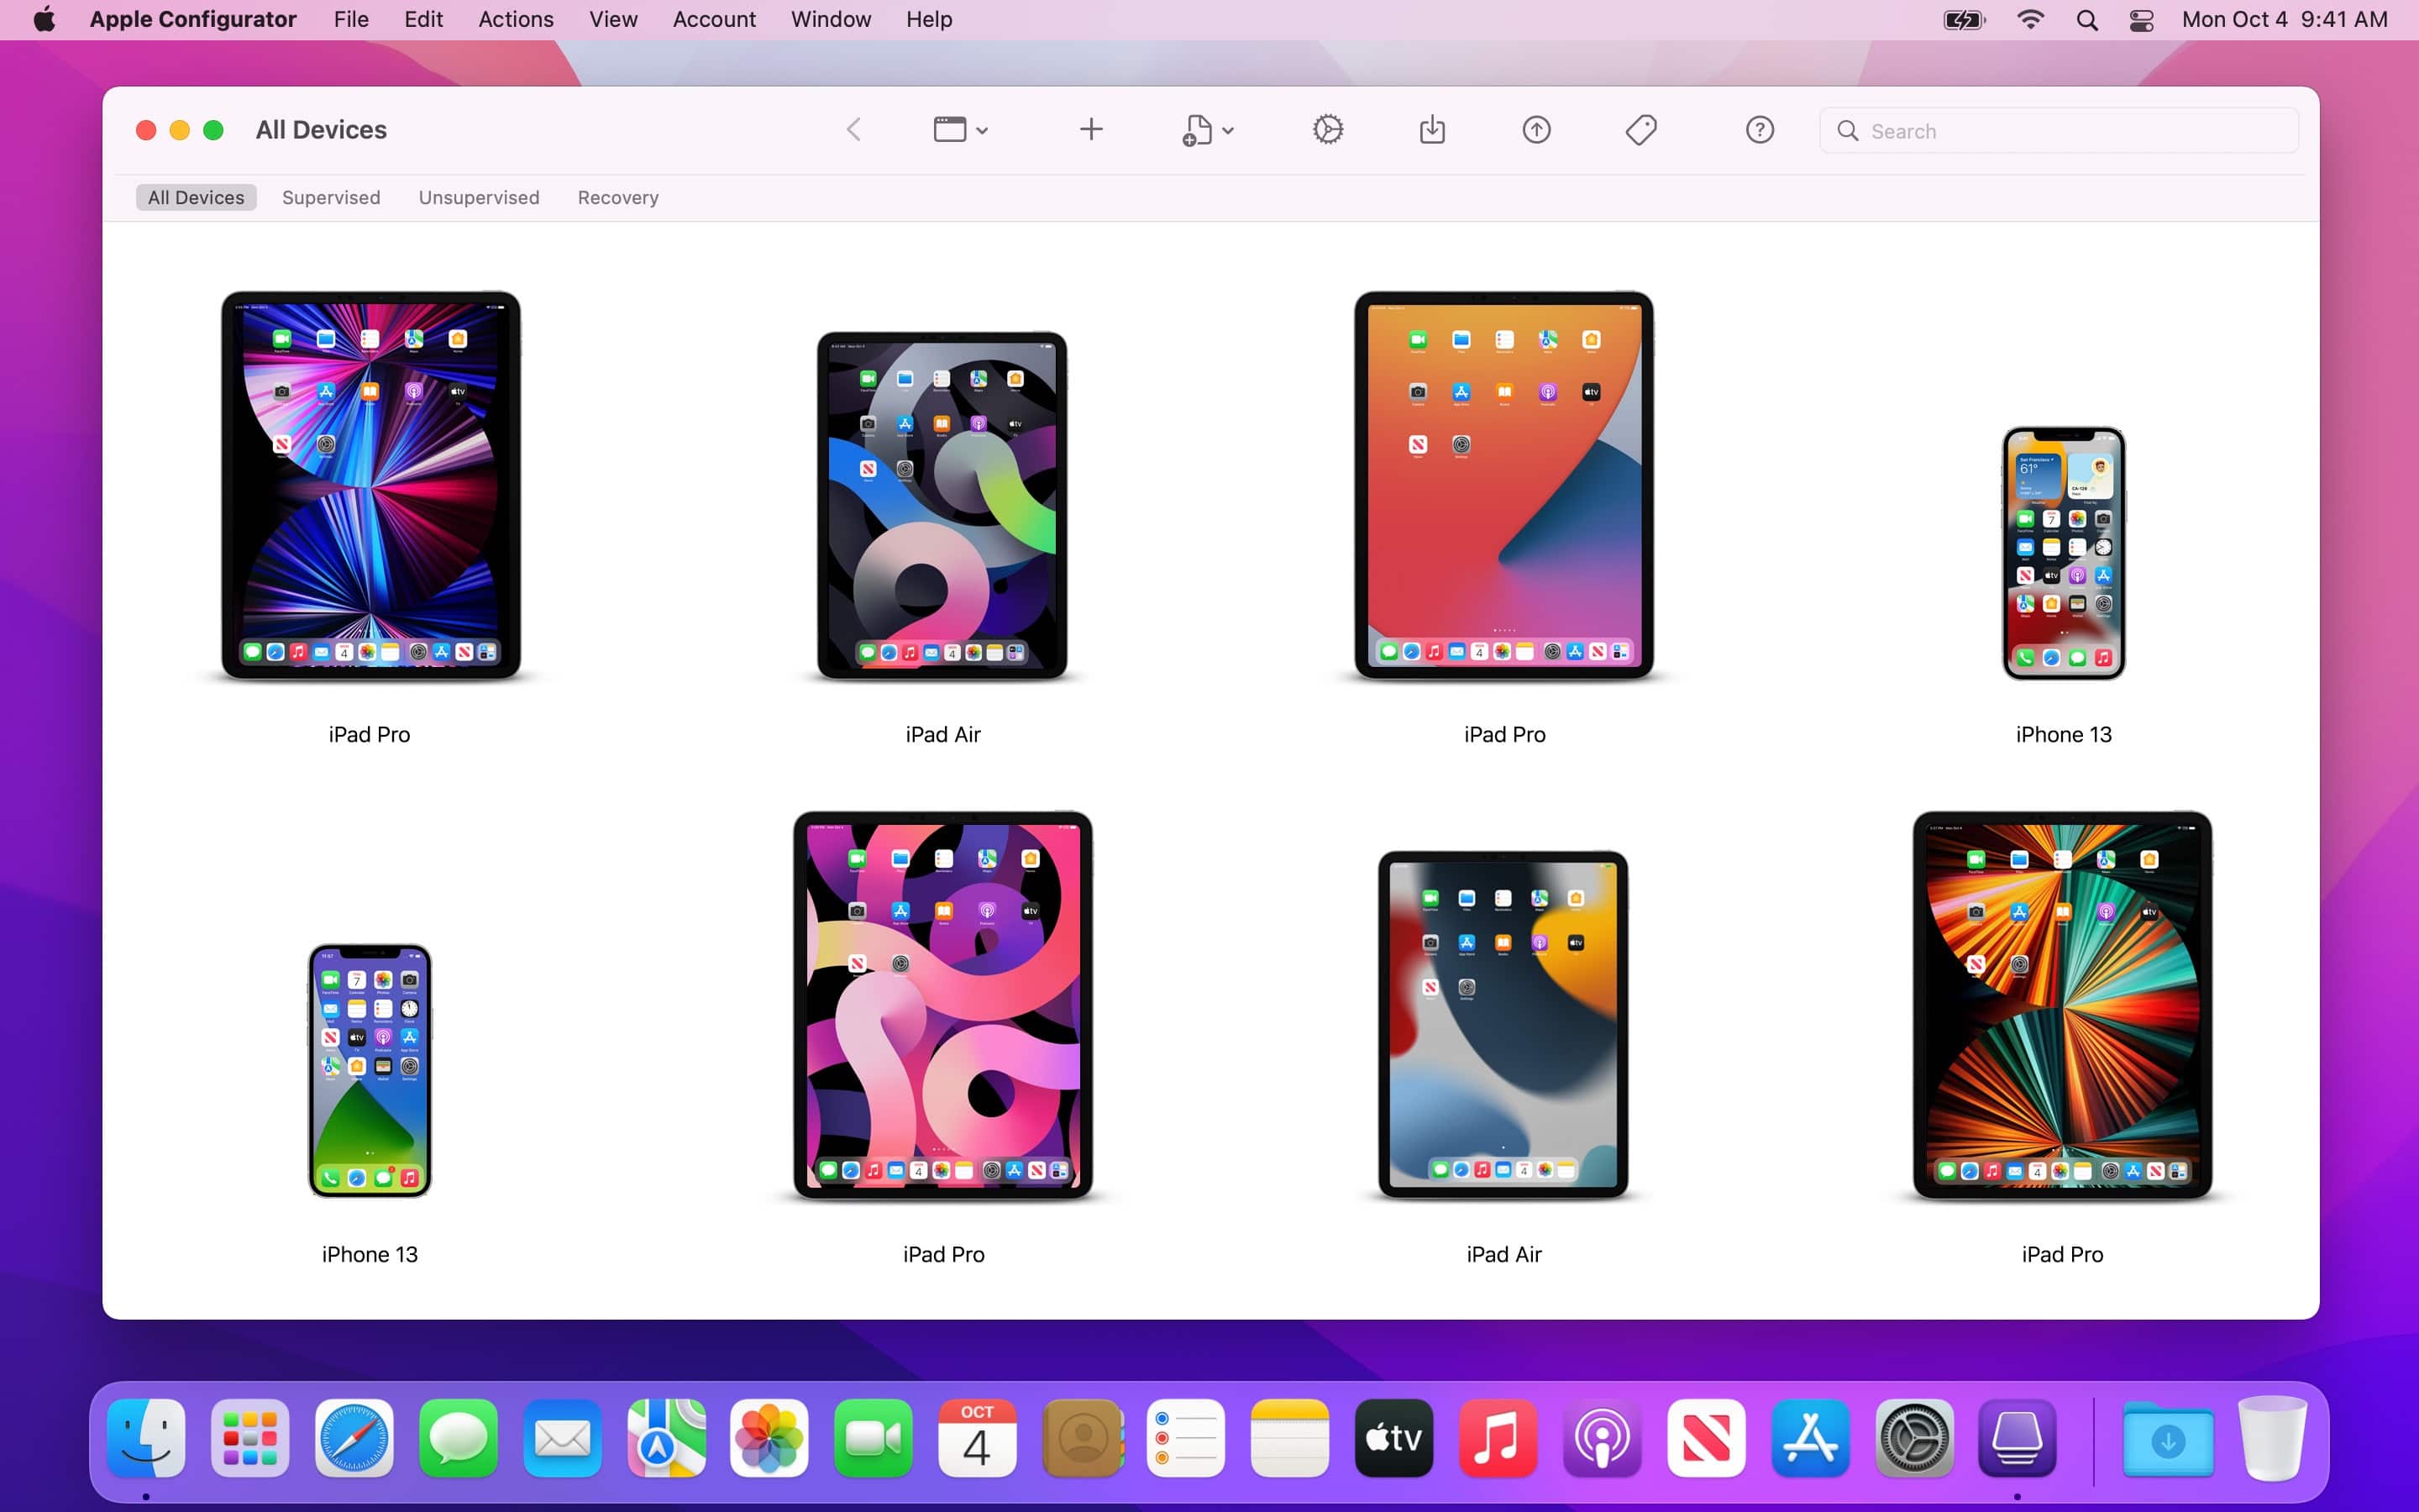
Task: Open the Wi-Fi status menu
Action: [2030, 19]
